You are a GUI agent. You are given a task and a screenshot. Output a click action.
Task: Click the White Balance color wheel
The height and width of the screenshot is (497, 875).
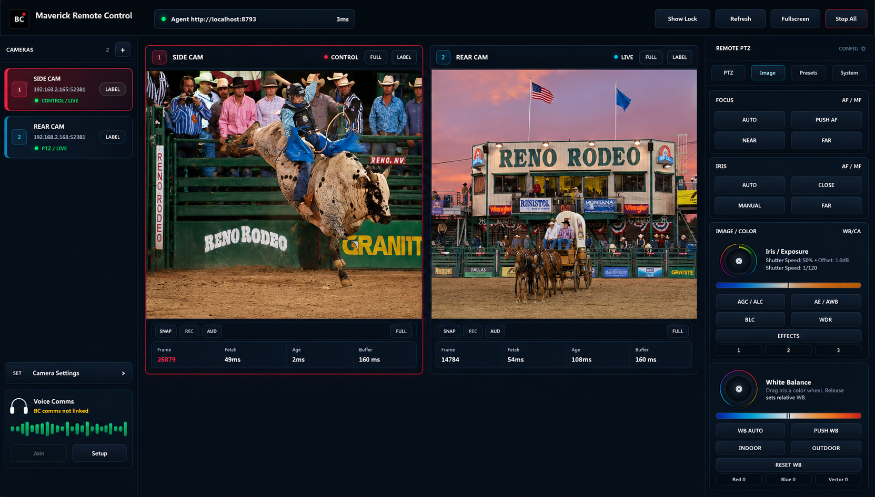[x=739, y=389]
